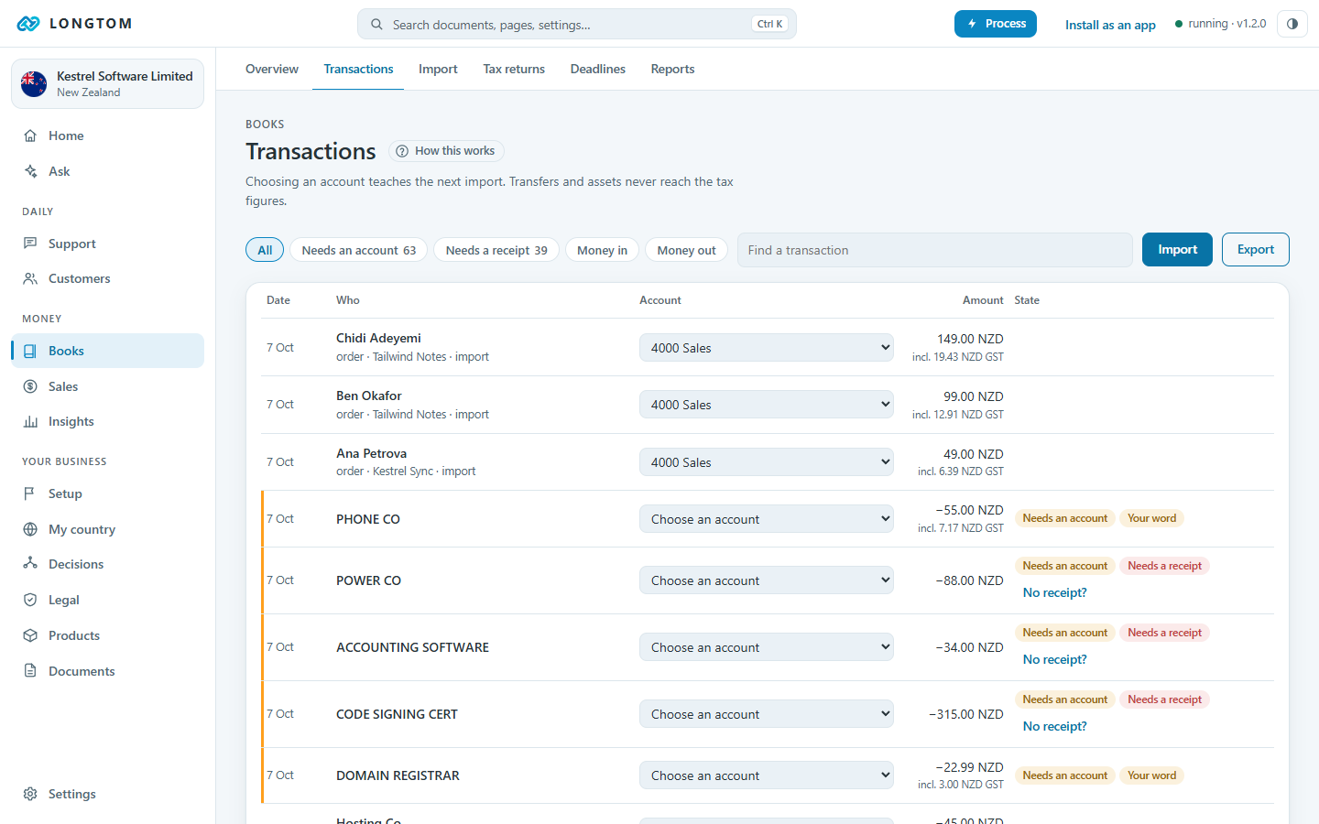Toggle the Money out filter

pyautogui.click(x=686, y=250)
